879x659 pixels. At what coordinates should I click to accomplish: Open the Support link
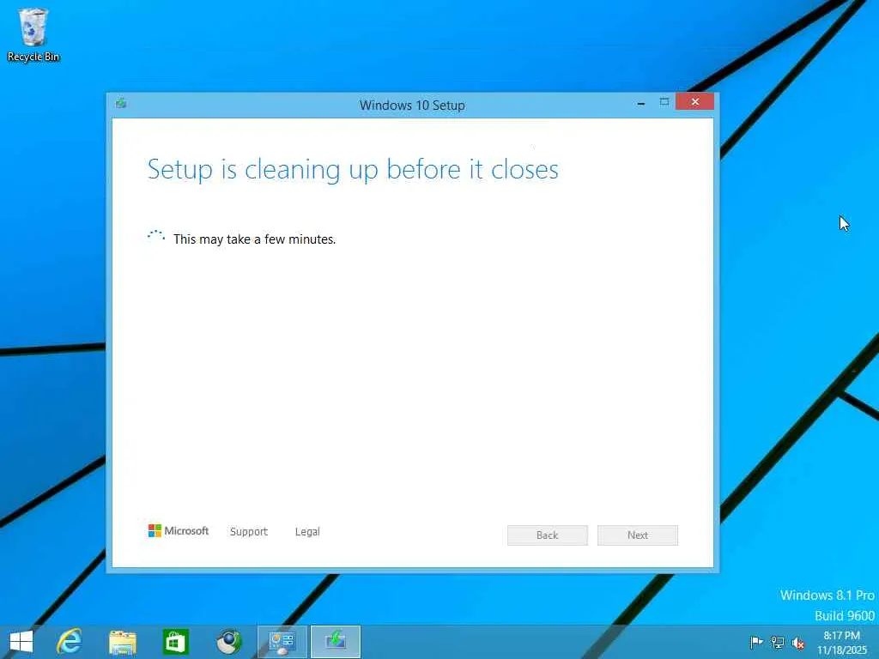click(248, 532)
